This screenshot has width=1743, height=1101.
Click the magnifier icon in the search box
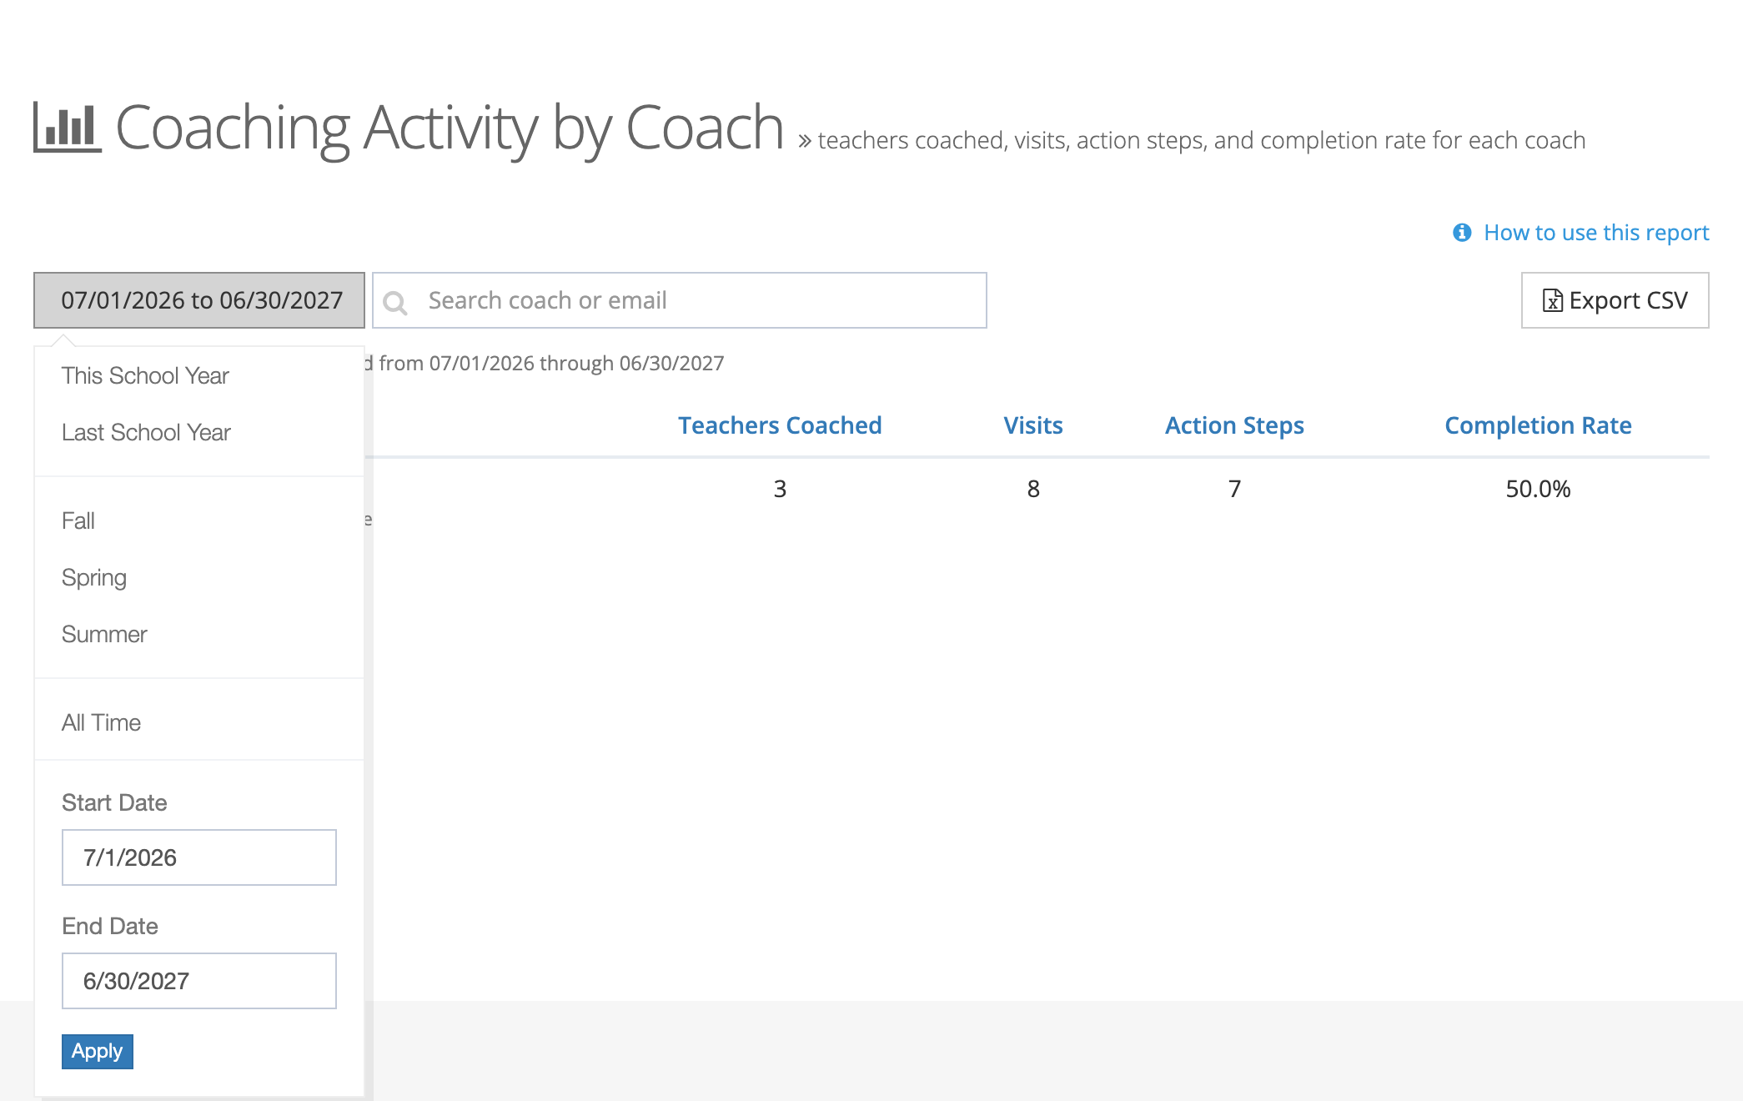[x=395, y=302]
